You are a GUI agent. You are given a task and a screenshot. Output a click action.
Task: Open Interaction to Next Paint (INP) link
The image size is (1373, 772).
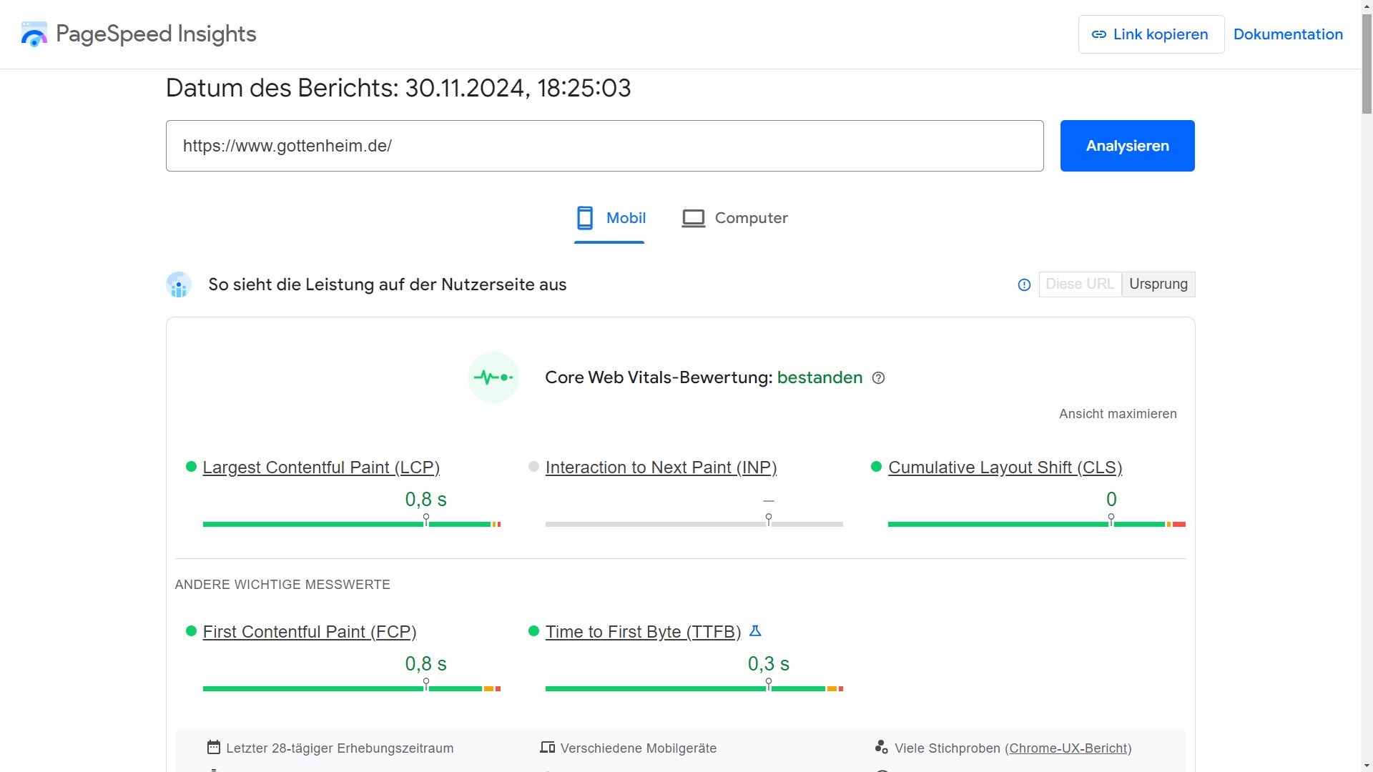(661, 467)
